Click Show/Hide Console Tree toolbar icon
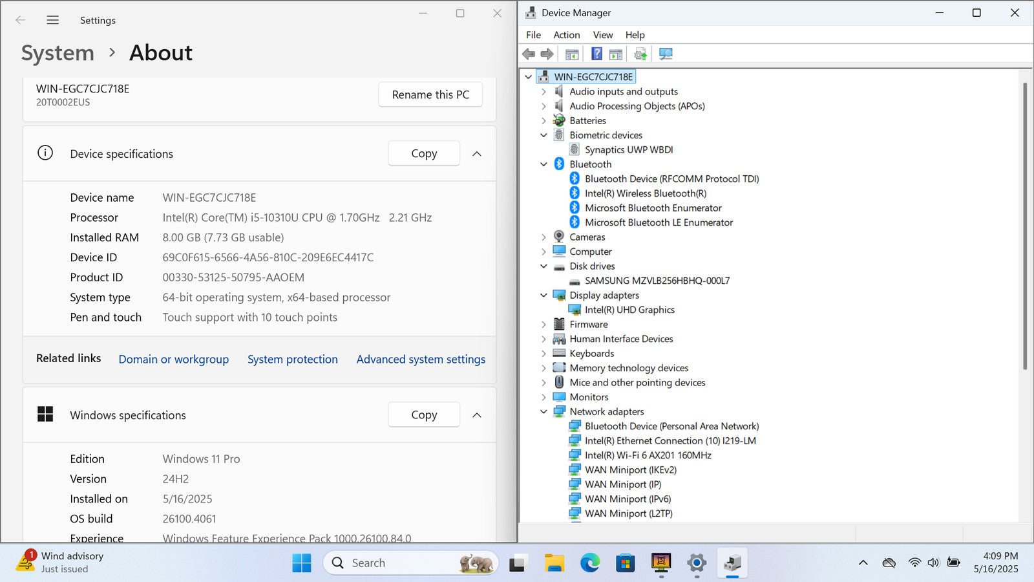 tap(572, 54)
